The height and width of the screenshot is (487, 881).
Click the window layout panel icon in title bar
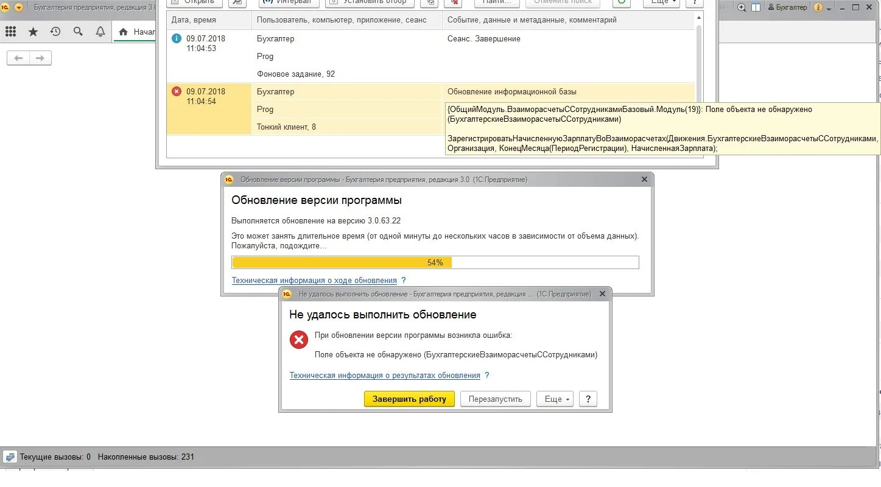tap(756, 7)
